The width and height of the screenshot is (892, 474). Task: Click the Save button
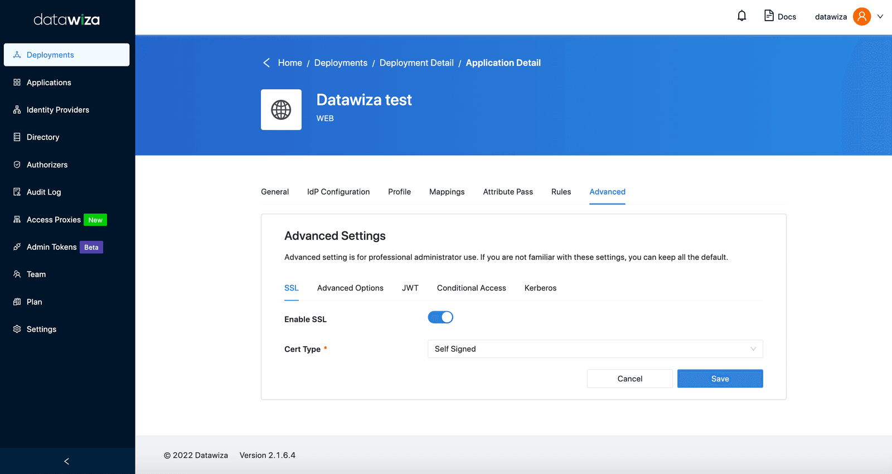click(x=720, y=379)
